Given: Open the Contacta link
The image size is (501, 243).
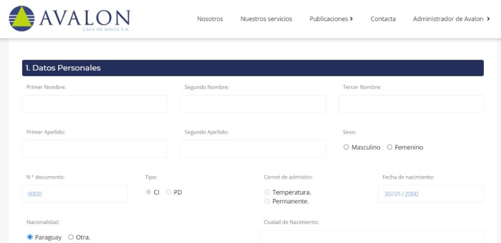Looking at the screenshot, I should [x=383, y=19].
